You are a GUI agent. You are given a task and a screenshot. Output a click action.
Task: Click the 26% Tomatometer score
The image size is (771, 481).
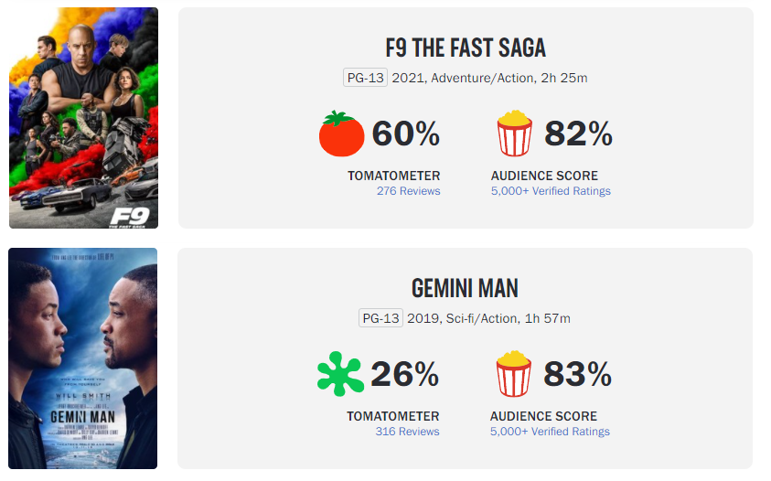click(404, 374)
